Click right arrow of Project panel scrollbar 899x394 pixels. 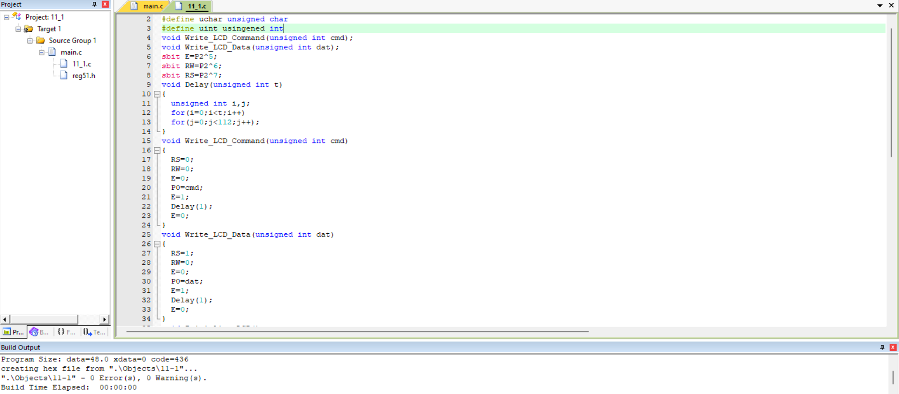[x=105, y=320]
